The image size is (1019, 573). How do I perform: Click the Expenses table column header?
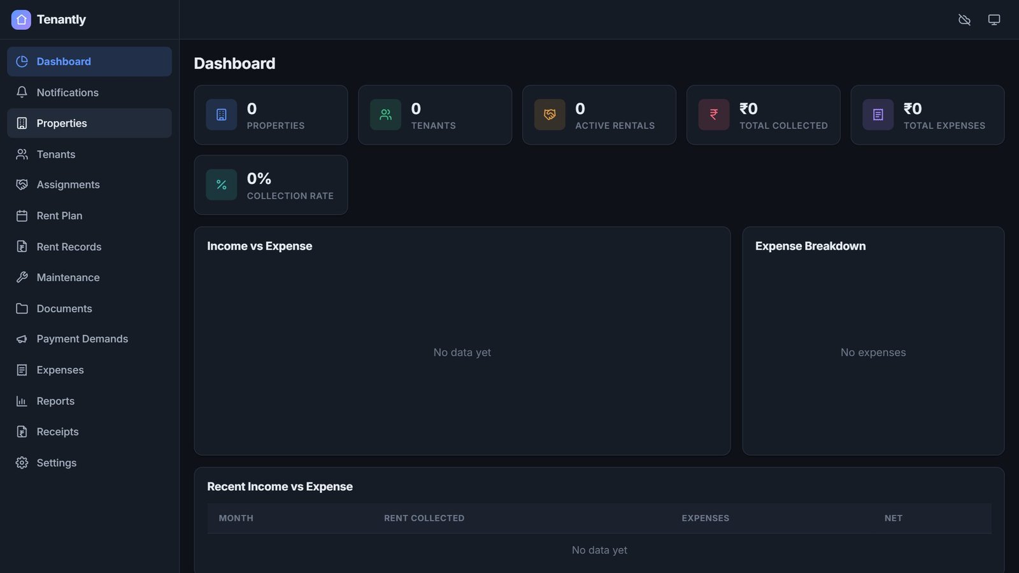[x=706, y=518]
